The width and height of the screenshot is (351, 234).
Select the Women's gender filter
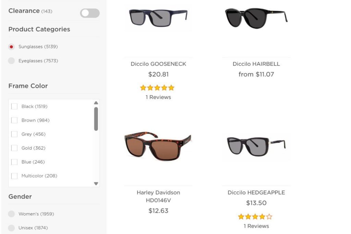click(11, 214)
